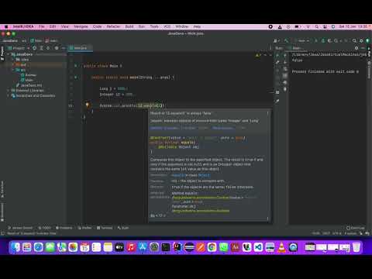Open the yellow light bulb quick-fix
Image resolution: width=372 pixels, height=279 pixels.
click(x=88, y=105)
